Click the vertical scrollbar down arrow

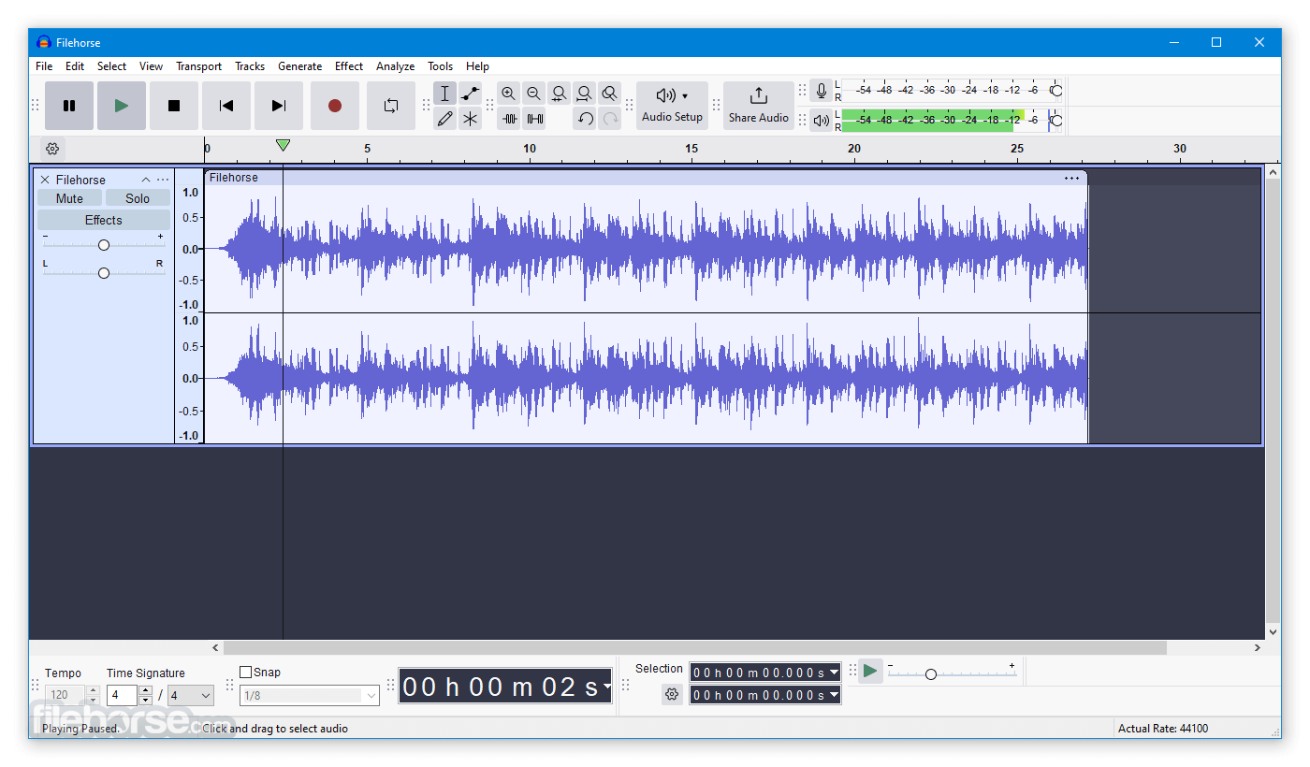click(1273, 633)
